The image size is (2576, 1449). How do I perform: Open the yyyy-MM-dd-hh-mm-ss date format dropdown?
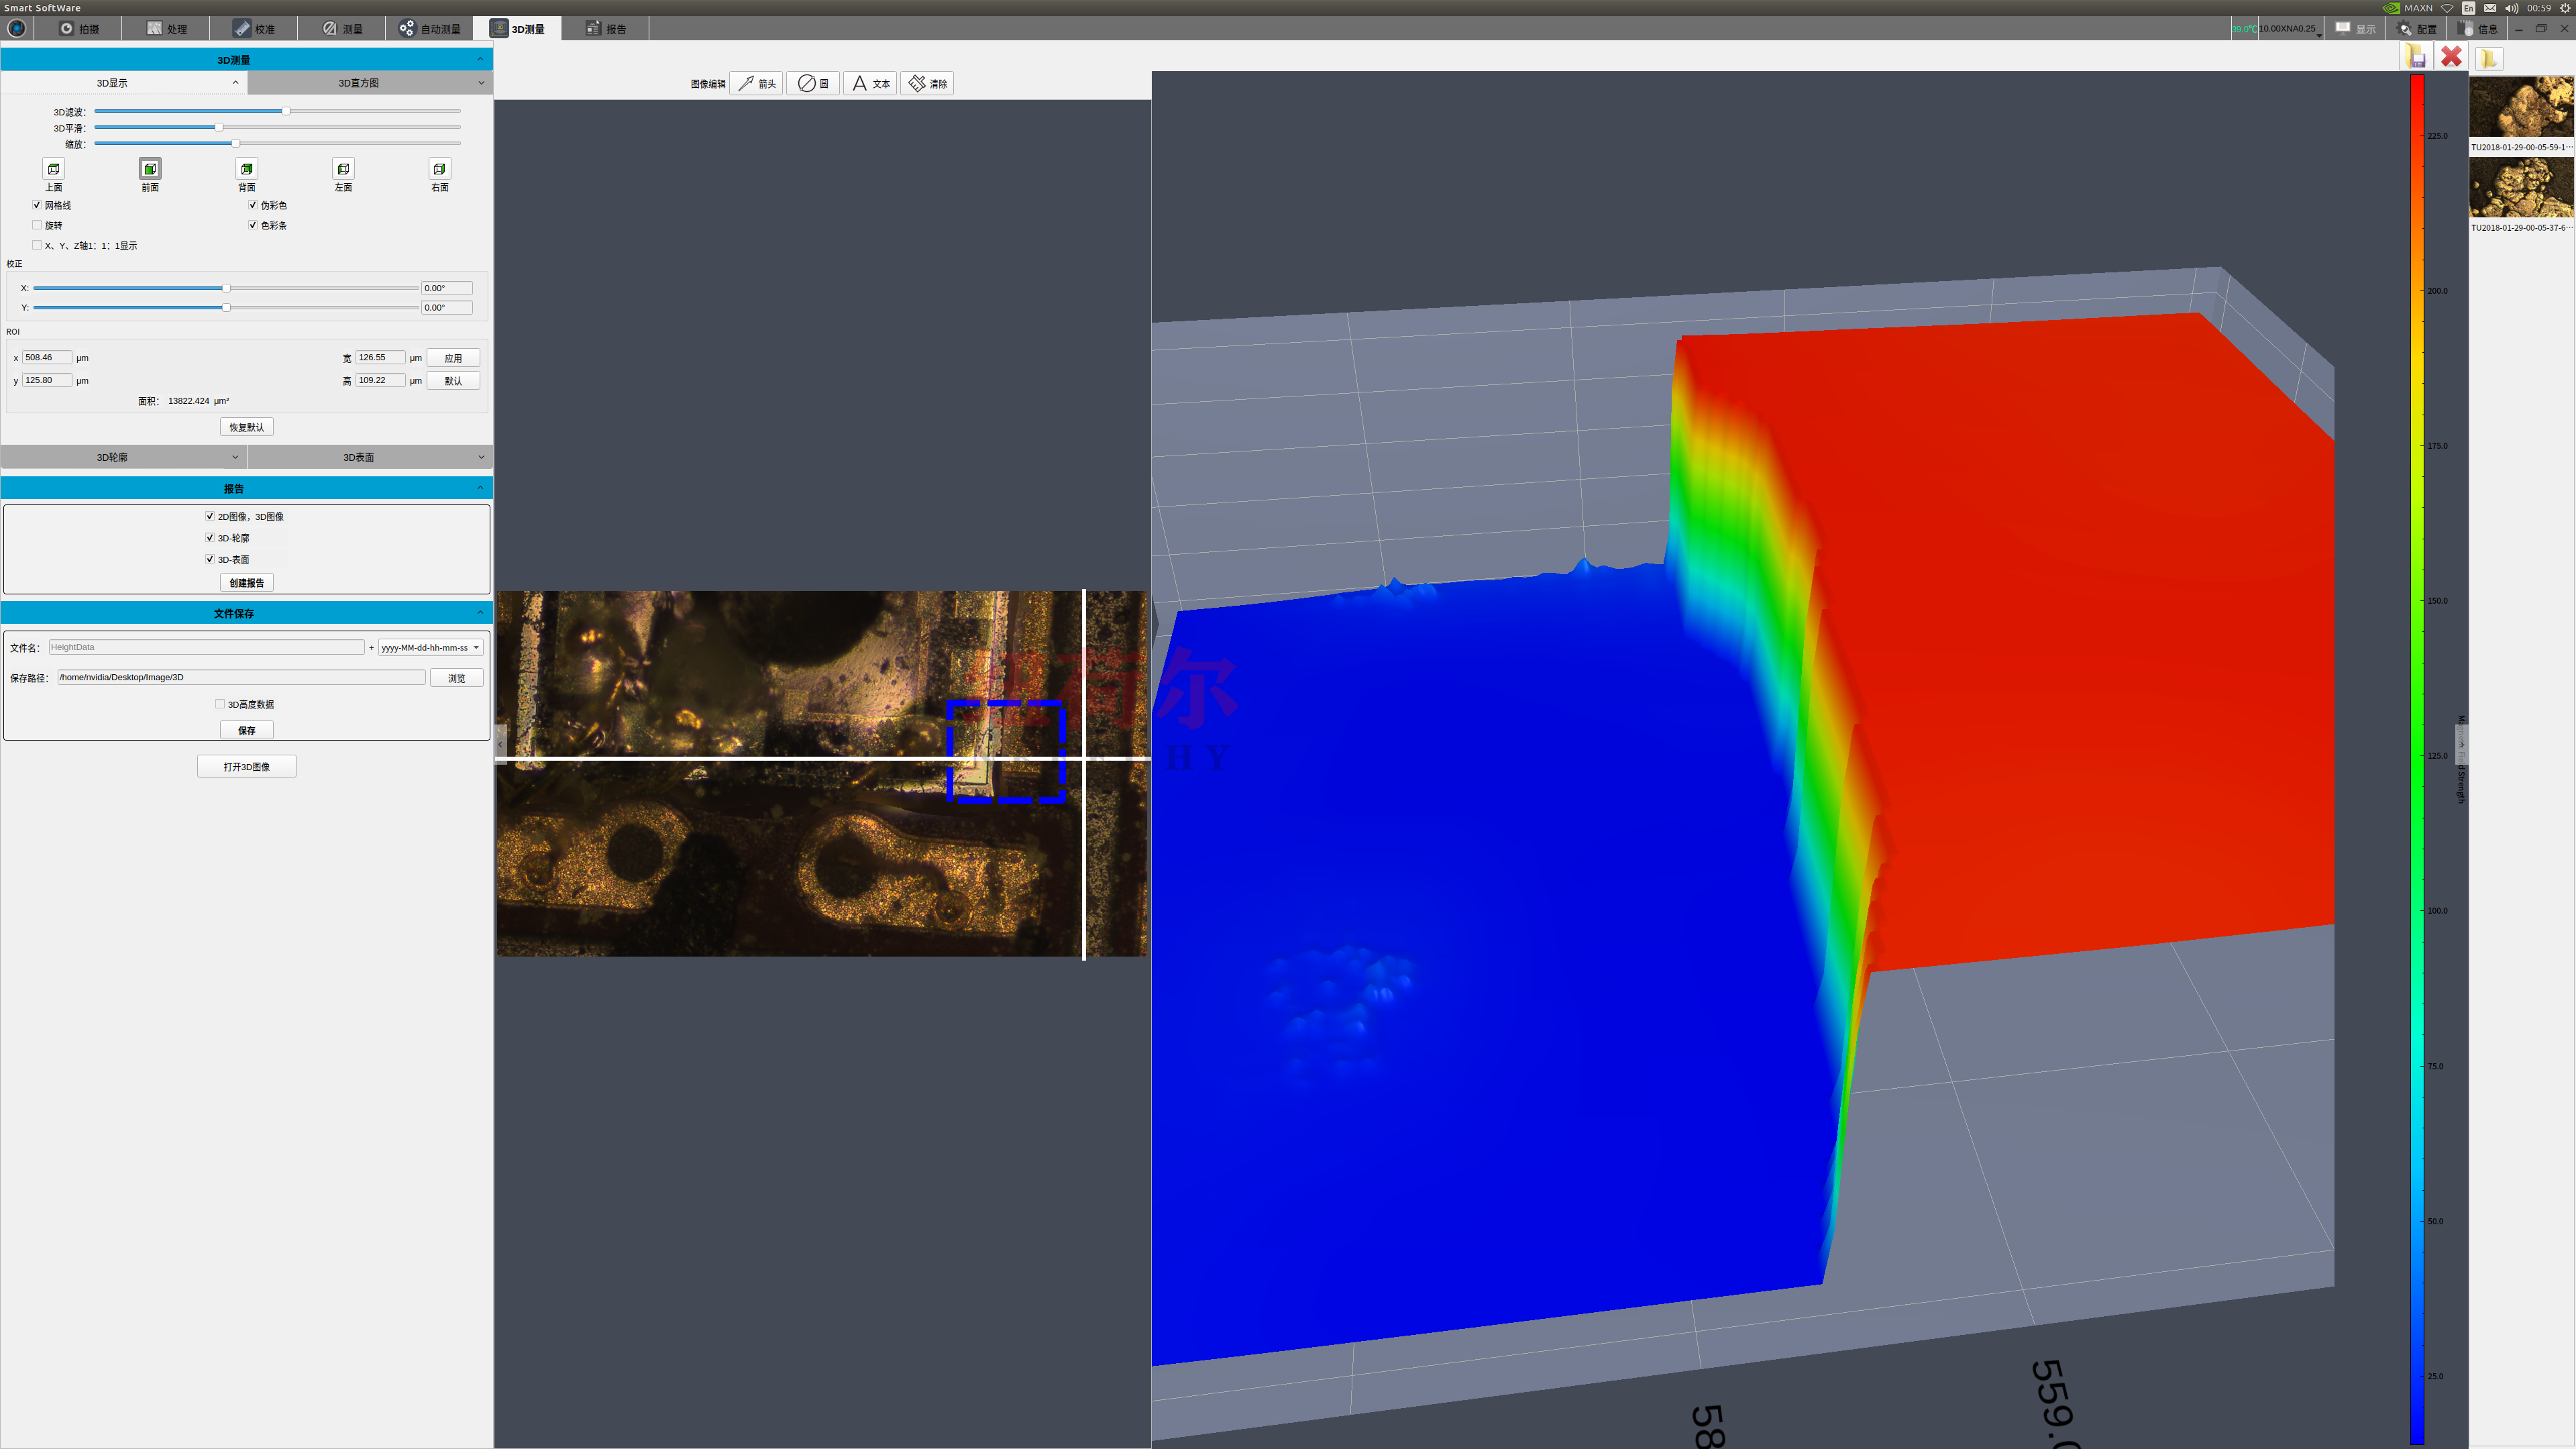[x=431, y=647]
